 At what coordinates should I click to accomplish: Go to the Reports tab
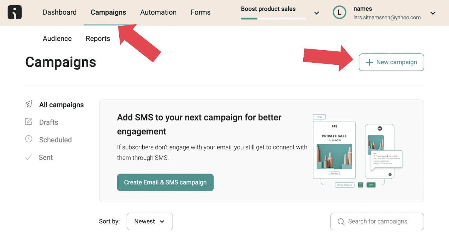98,38
